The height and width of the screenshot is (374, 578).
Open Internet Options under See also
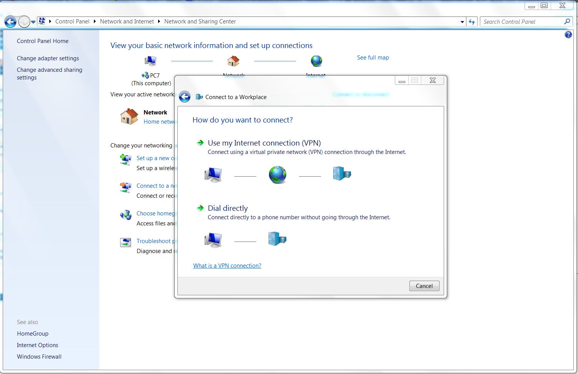37,345
